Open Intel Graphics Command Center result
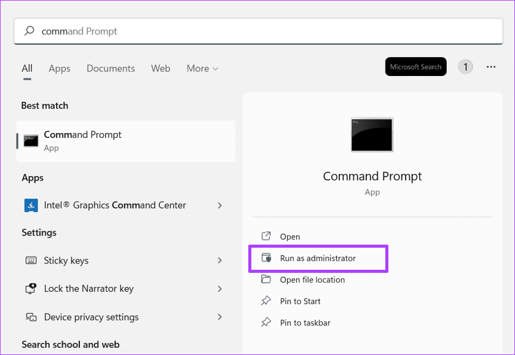 tap(126, 205)
